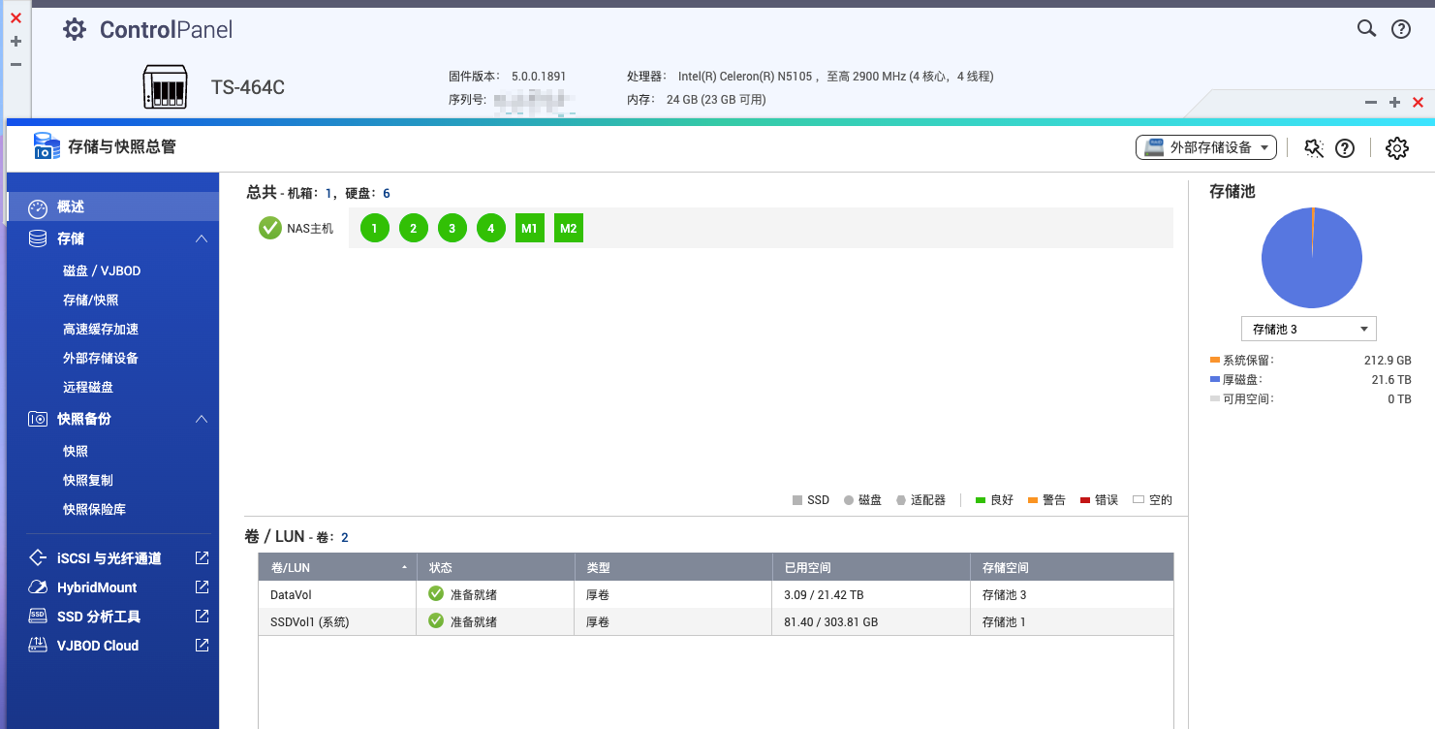Click NAS主机 green status check icon
Image resolution: width=1435 pixels, height=729 pixels.
270,228
